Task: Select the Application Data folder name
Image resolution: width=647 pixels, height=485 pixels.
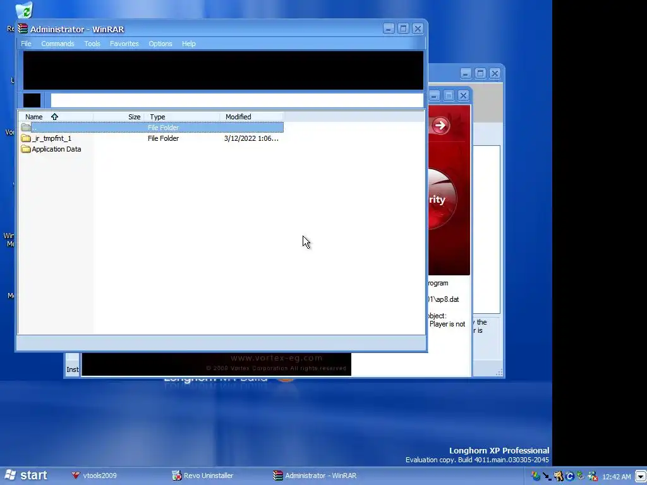Action: (56, 149)
